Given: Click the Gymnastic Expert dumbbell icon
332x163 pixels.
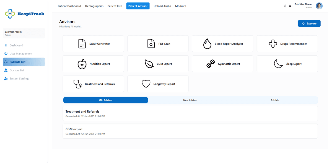Looking at the screenshot, I should (211, 64).
